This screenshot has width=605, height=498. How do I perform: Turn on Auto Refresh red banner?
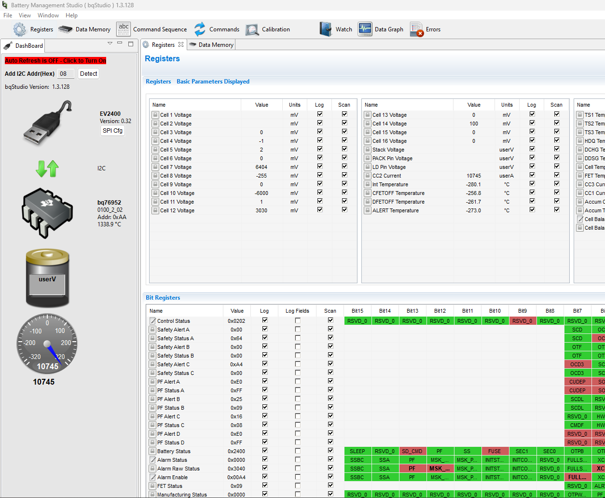55,61
